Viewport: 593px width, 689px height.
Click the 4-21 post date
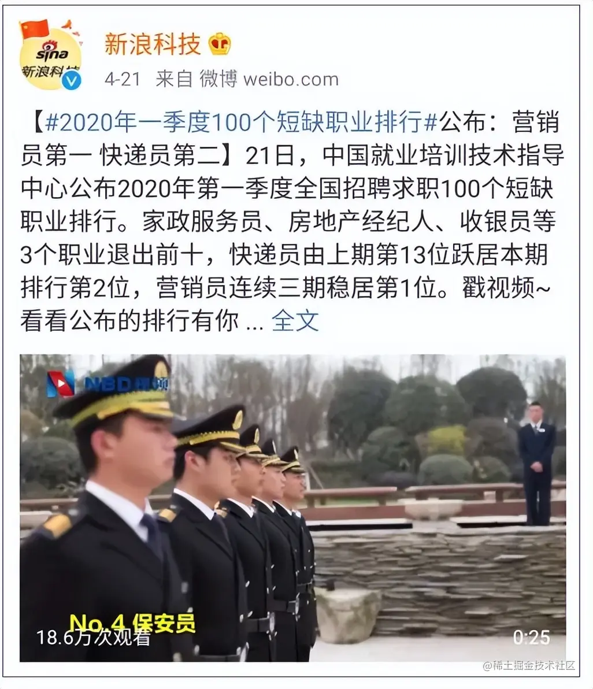coord(122,80)
